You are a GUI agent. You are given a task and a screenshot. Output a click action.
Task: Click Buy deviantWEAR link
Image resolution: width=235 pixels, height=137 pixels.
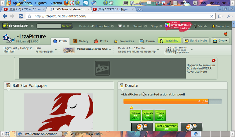[x=199, y=68]
